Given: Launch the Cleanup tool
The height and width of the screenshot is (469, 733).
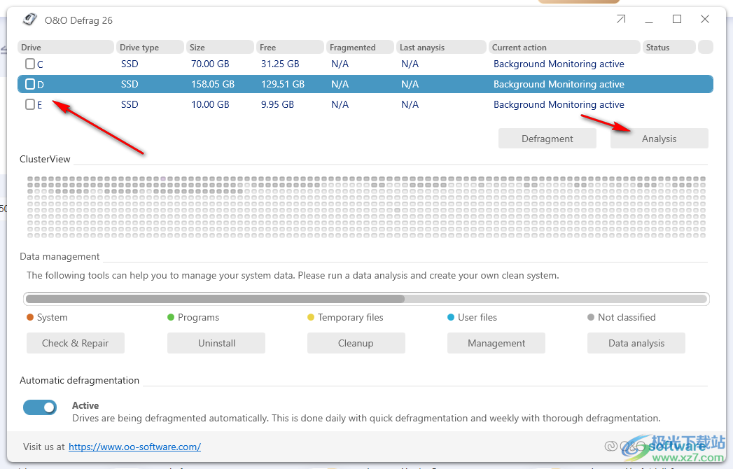Looking at the screenshot, I should [356, 343].
